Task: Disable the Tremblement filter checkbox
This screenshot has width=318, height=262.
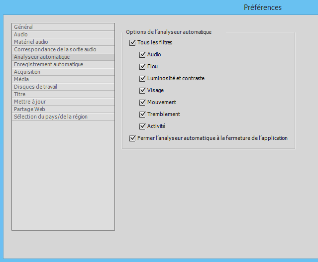Action: pyautogui.click(x=142, y=115)
